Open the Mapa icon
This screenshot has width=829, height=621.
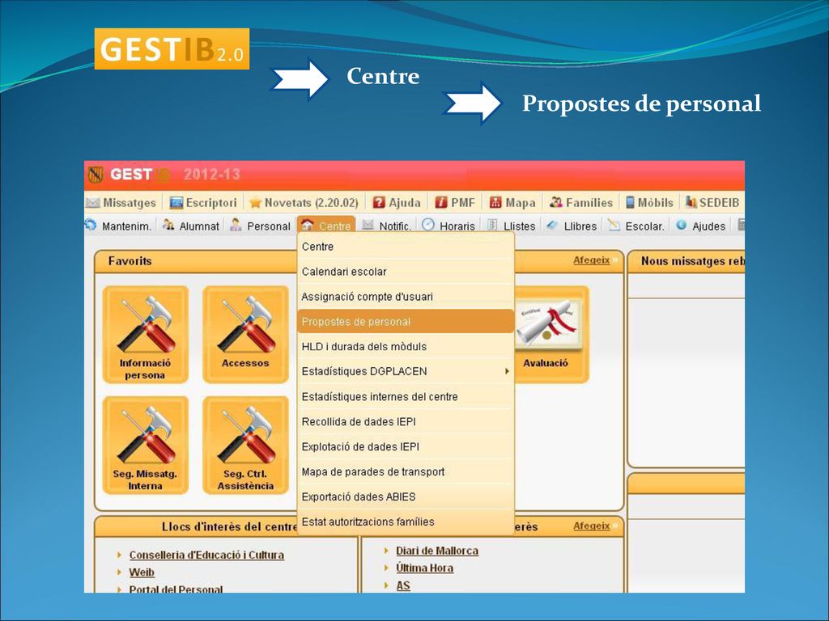(x=495, y=203)
